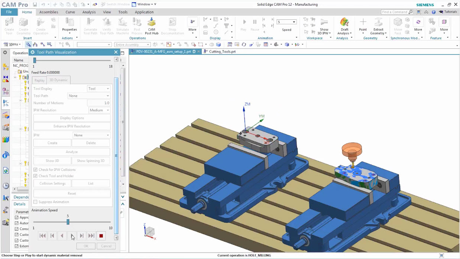Click the Analyze button

72,152
